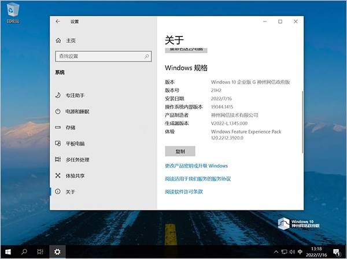The width and height of the screenshot is (347, 259).
Task: Go back using the Settings back arrow
Action: tap(58, 21)
